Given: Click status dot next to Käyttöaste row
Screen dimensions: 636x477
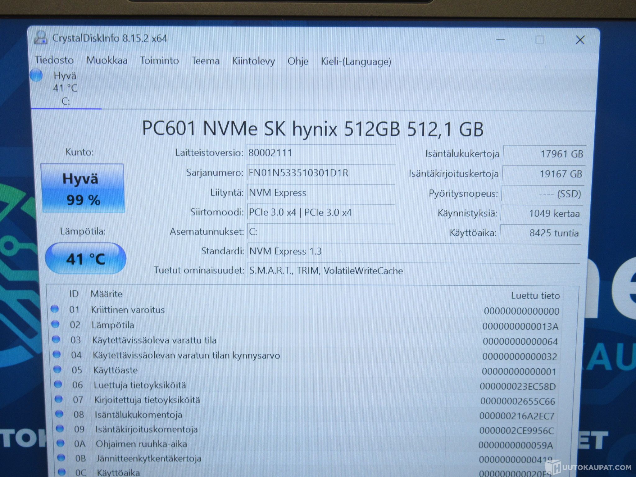Looking at the screenshot, I should click(57, 369).
